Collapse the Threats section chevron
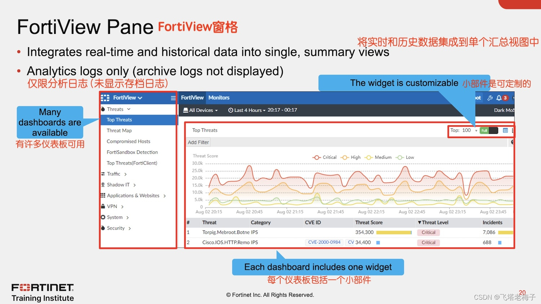 tap(128, 109)
